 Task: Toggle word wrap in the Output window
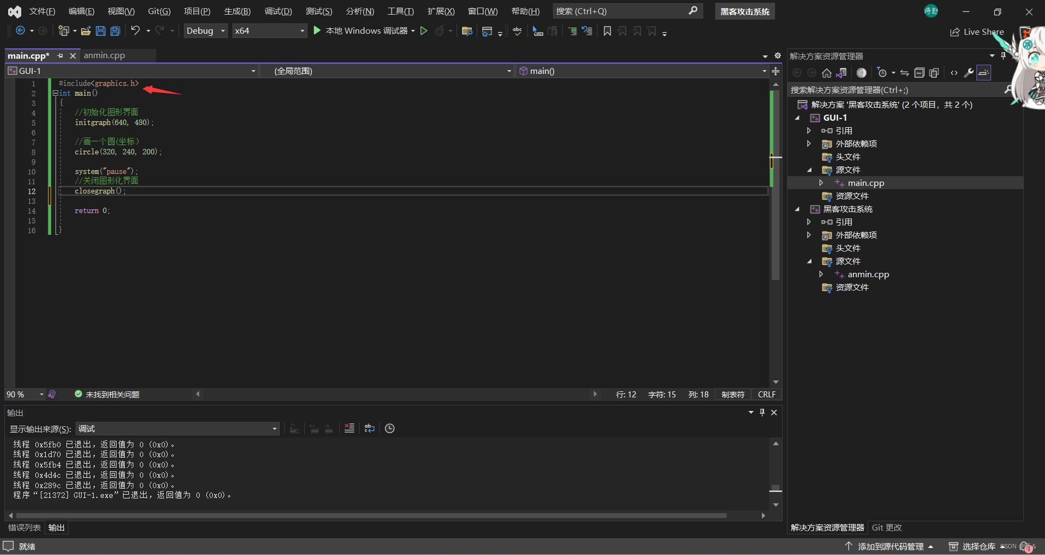370,428
